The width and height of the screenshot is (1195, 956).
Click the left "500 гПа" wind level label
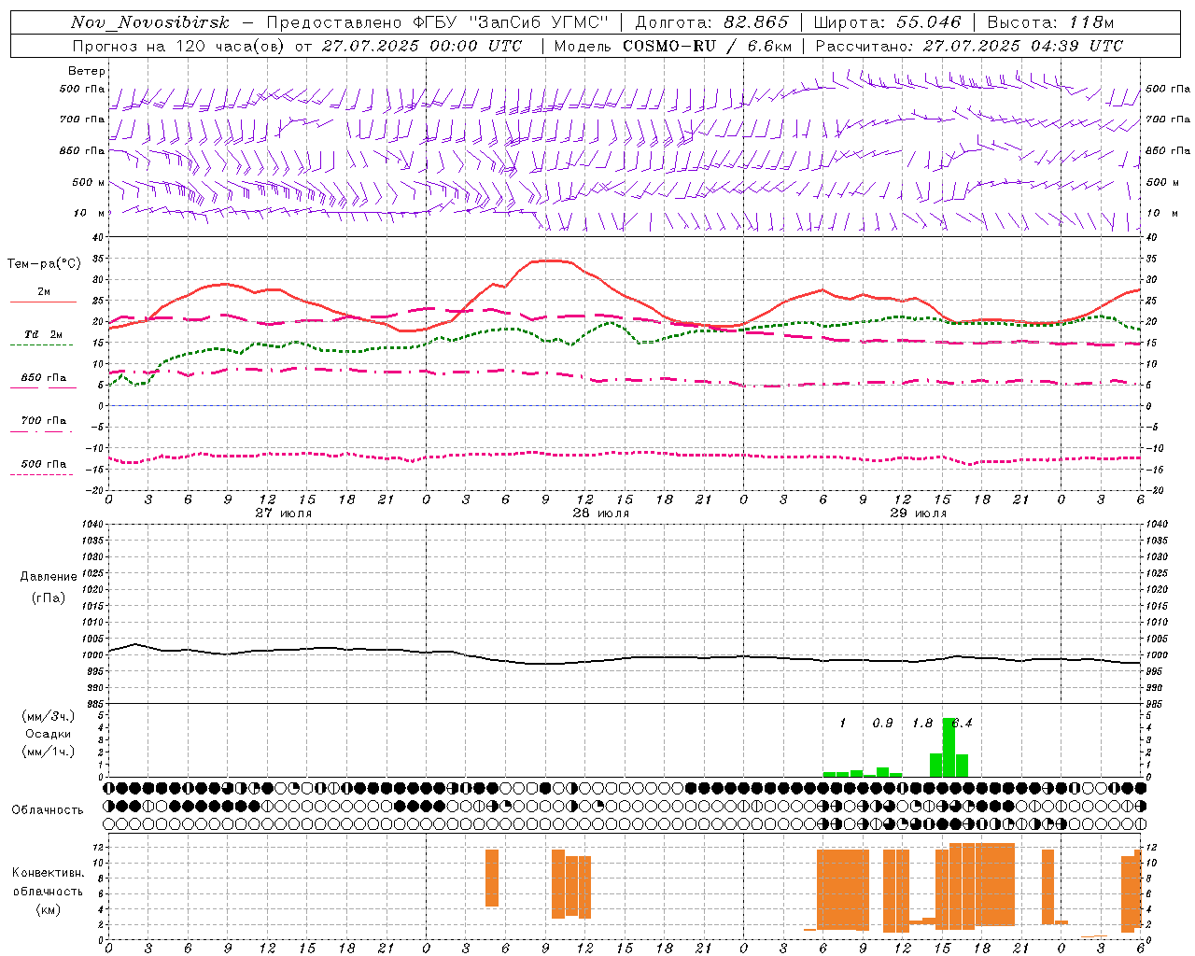(x=82, y=90)
